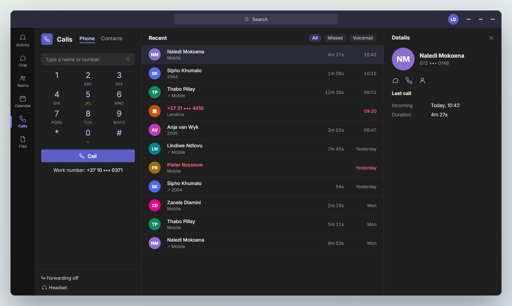Select Zanele Dlamini Monday call
Screen dimensions: 512x306
coord(262,205)
